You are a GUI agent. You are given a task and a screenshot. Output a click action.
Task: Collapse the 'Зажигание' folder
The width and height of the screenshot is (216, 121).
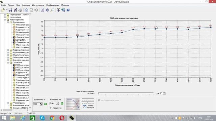click(x=8, y=63)
